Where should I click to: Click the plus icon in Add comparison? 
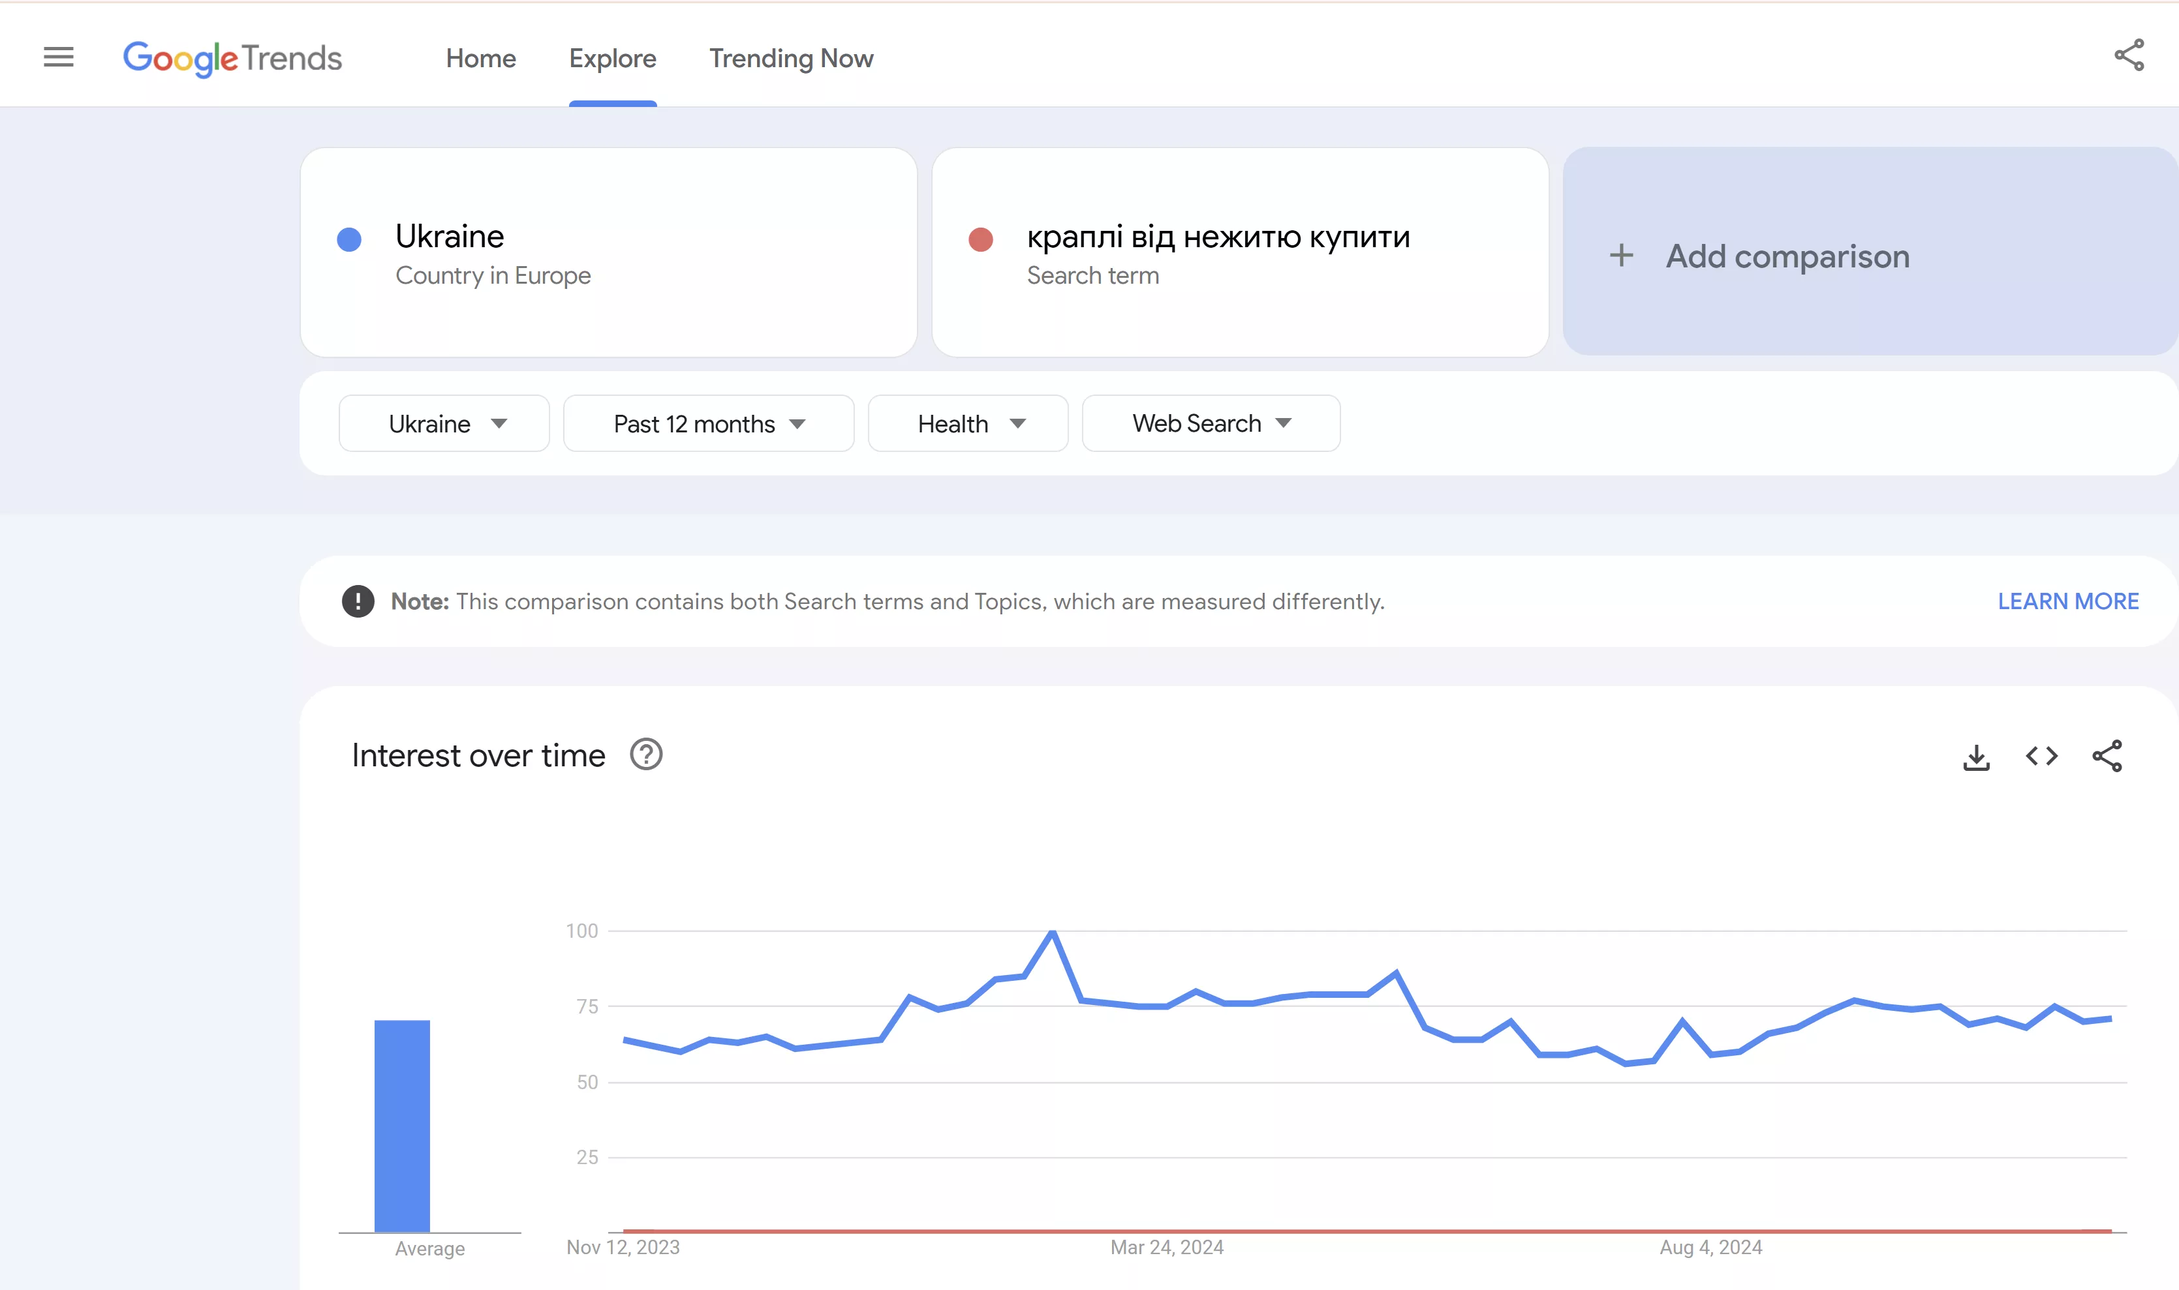click(x=1622, y=256)
